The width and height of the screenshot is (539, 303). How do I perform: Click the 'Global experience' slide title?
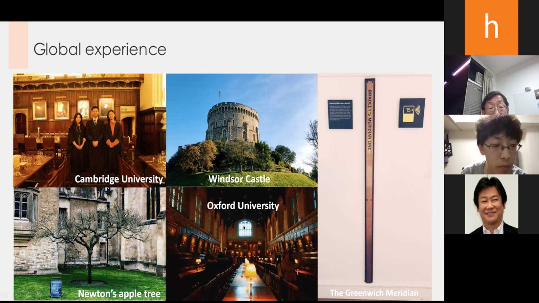[100, 49]
